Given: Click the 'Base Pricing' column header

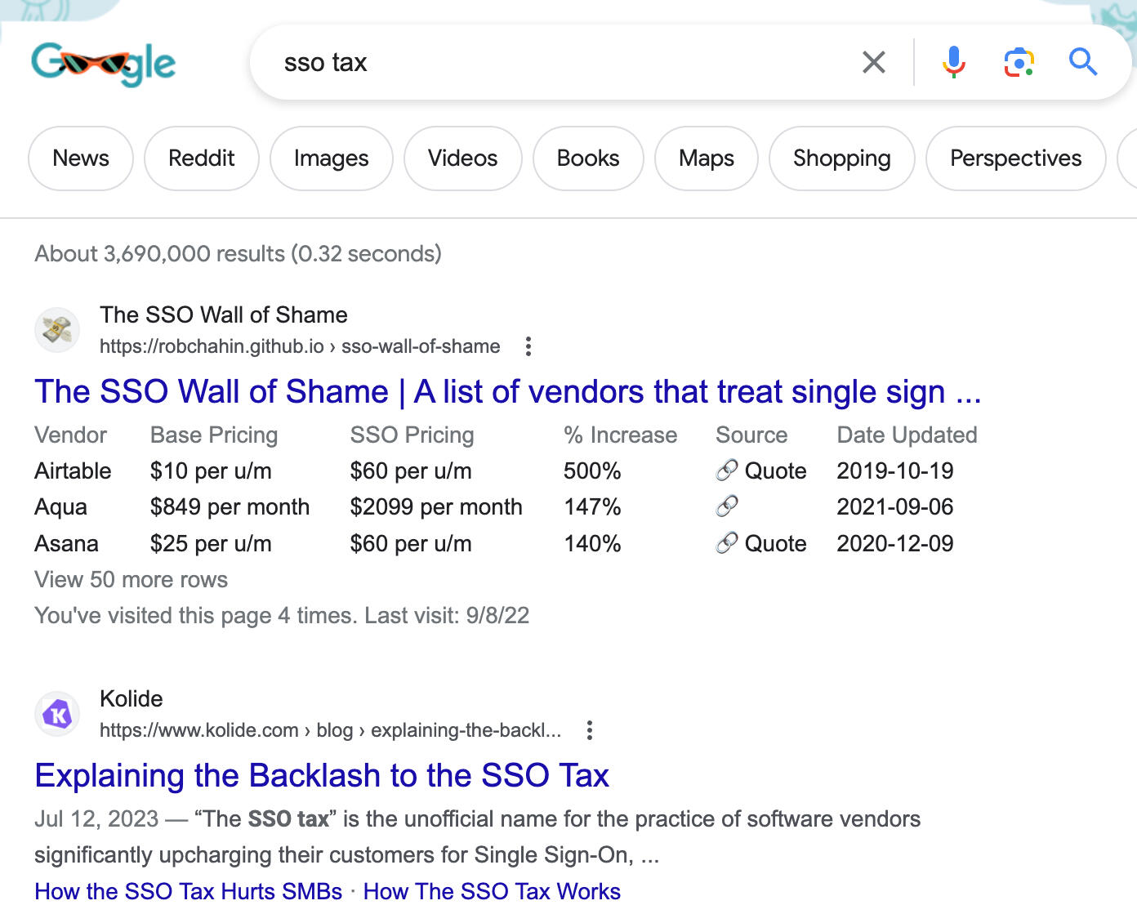Looking at the screenshot, I should point(214,435).
